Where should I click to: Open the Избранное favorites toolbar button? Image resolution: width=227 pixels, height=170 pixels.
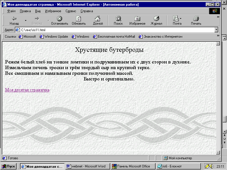click(x=137, y=20)
